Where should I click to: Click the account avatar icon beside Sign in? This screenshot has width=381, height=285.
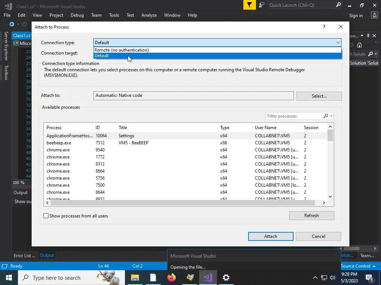tap(374, 15)
